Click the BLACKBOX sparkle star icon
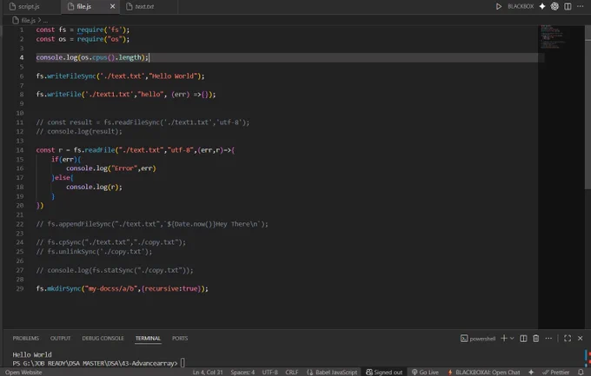Screen dimensions: 591x376 (542, 6)
